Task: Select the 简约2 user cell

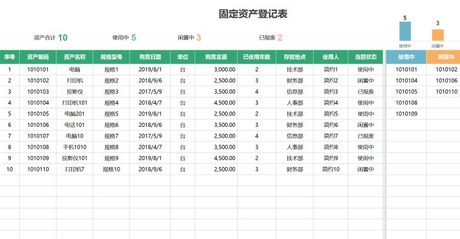Action: click(331, 81)
